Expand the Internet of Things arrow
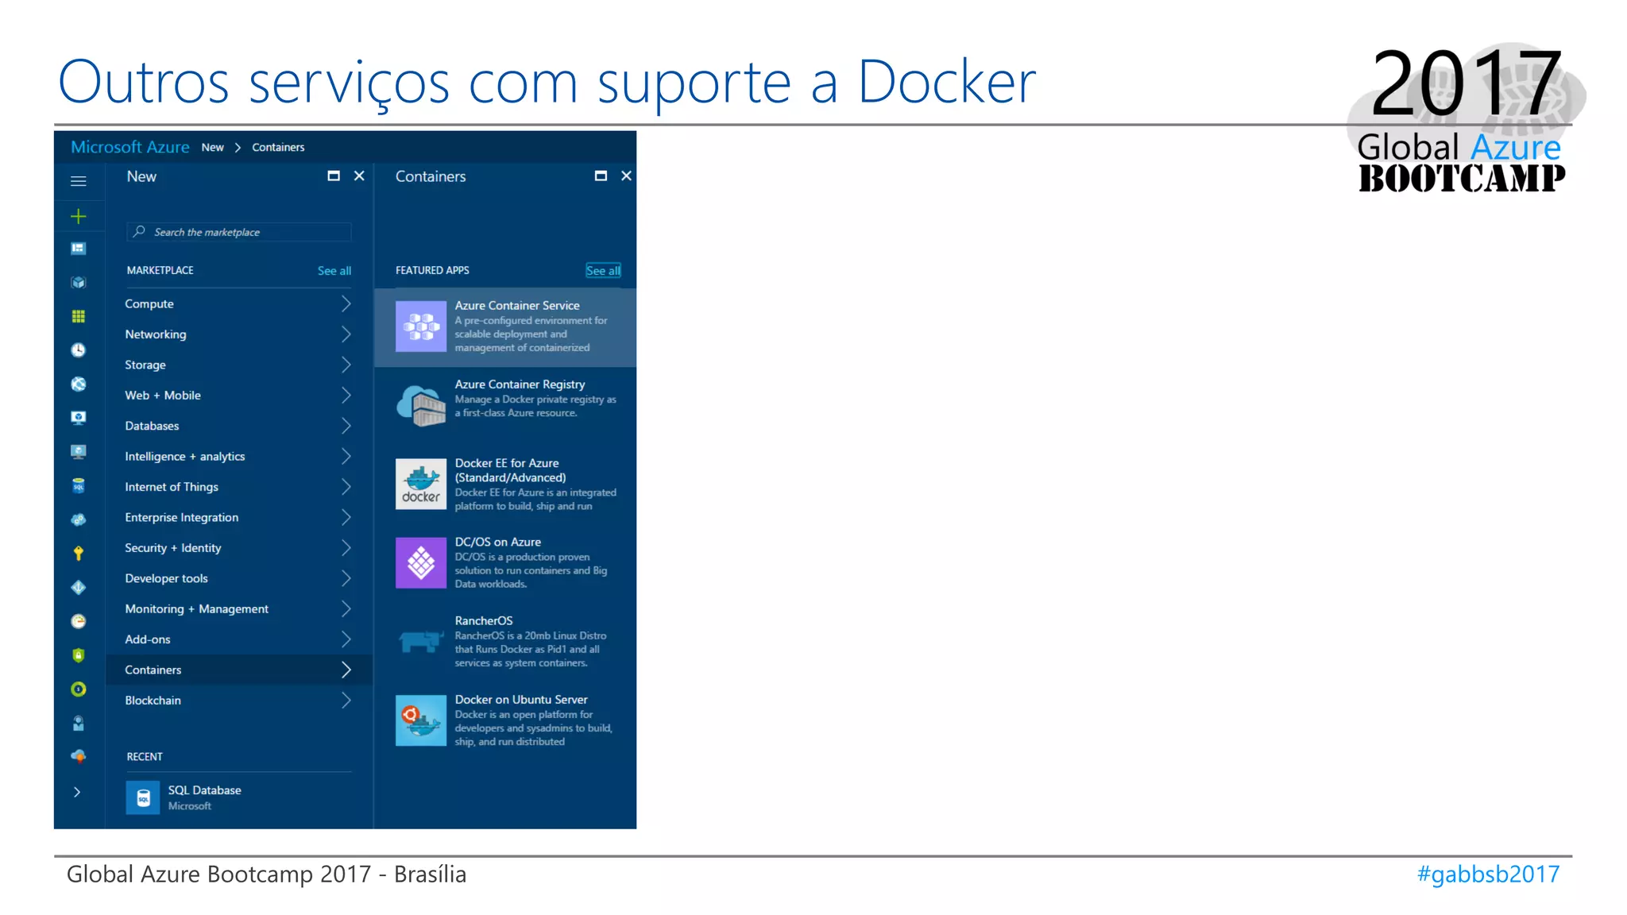 [x=346, y=487]
